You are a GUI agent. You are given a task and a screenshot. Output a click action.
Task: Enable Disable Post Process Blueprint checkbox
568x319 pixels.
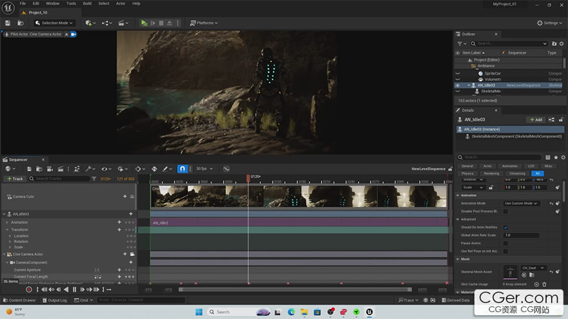click(505, 211)
